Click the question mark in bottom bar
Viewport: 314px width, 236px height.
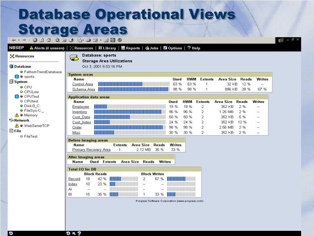click(79, 233)
